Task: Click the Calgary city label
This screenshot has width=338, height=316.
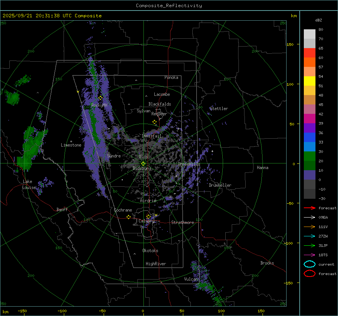Action: pyautogui.click(x=146, y=221)
